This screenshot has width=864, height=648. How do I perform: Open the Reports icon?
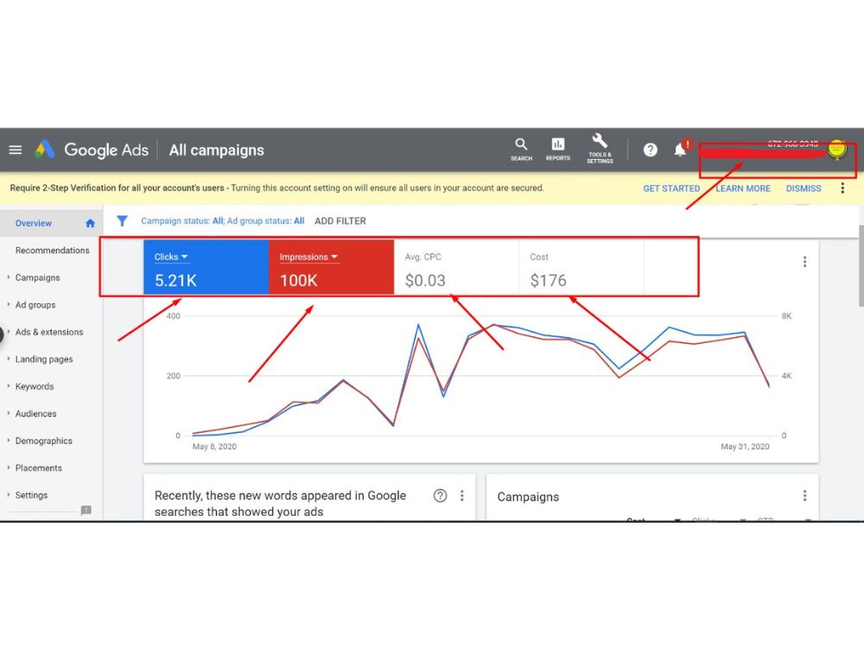tap(557, 149)
